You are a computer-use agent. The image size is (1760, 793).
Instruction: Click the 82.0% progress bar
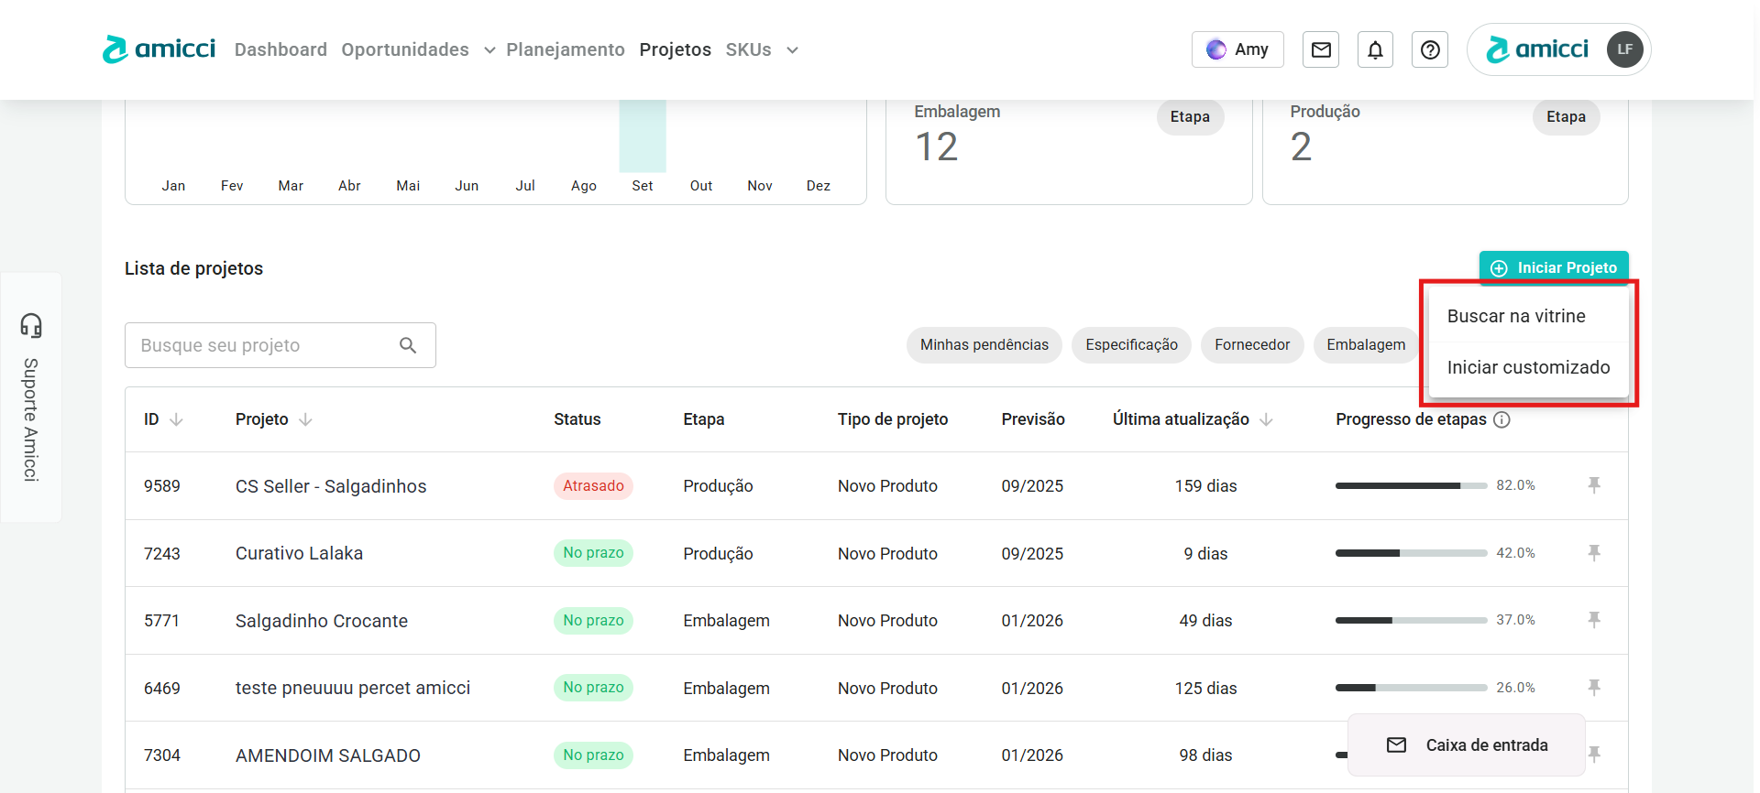pyautogui.click(x=1410, y=485)
